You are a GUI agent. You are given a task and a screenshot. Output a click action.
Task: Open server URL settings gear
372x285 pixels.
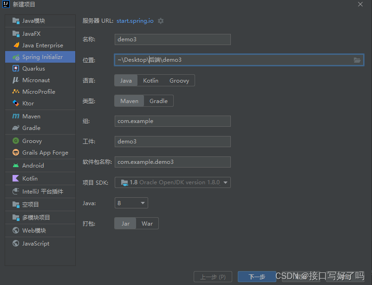161,21
